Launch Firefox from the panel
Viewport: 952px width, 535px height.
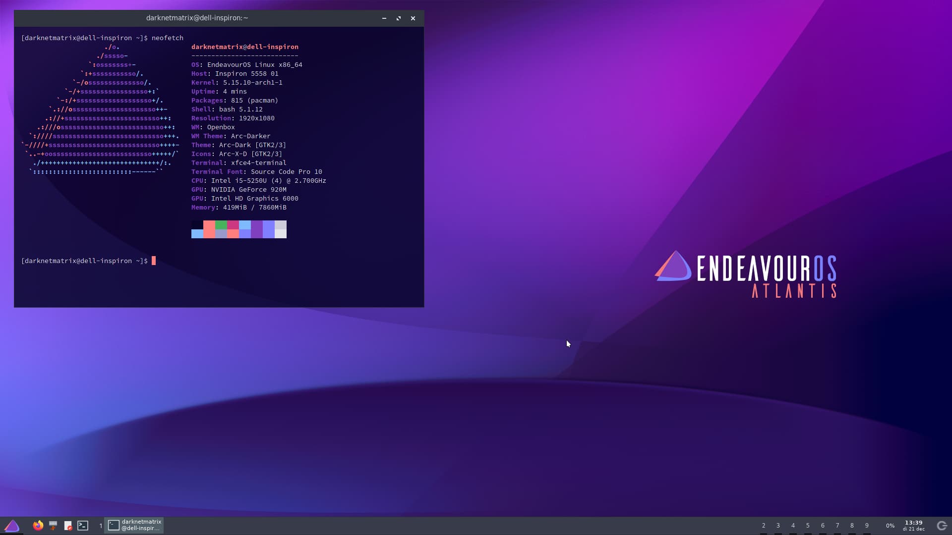click(x=38, y=526)
